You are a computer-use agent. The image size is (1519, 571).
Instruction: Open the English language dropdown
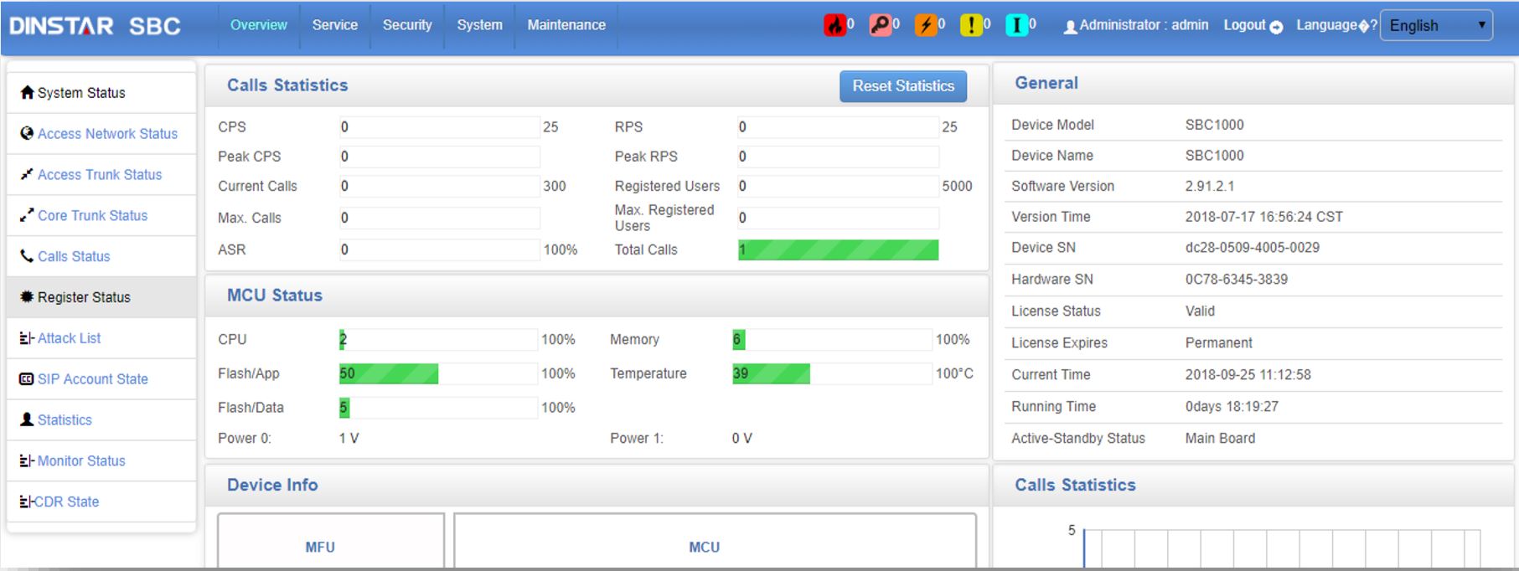[x=1435, y=25]
